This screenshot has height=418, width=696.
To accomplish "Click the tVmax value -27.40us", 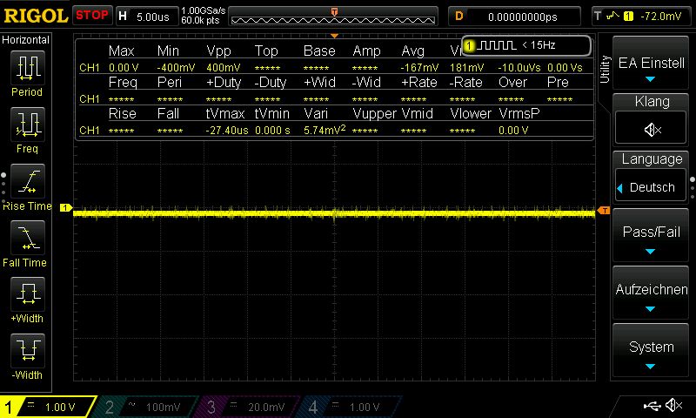I will (x=227, y=130).
